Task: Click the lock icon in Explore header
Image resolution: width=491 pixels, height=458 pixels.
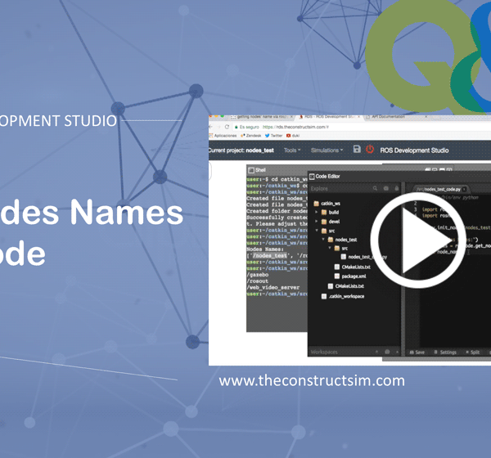Action: (x=396, y=188)
